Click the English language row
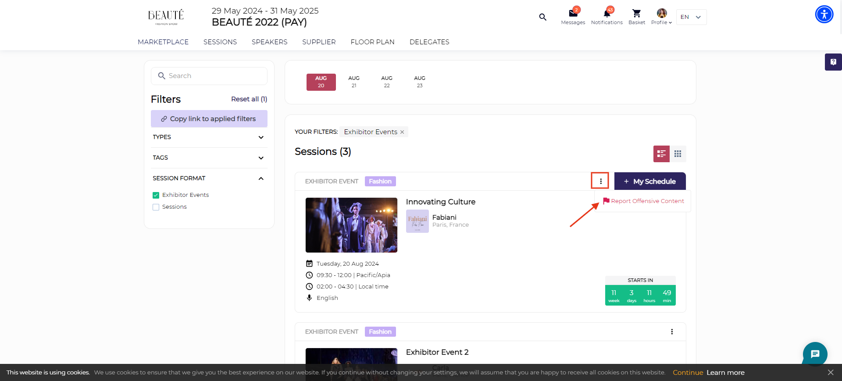 tap(322, 298)
